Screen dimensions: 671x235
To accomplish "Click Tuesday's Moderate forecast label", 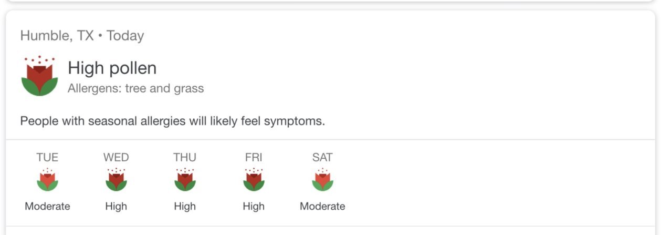I will [47, 206].
